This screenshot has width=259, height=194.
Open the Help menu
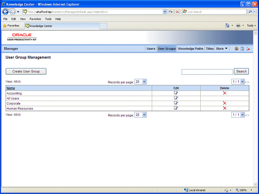(x=58, y=19)
